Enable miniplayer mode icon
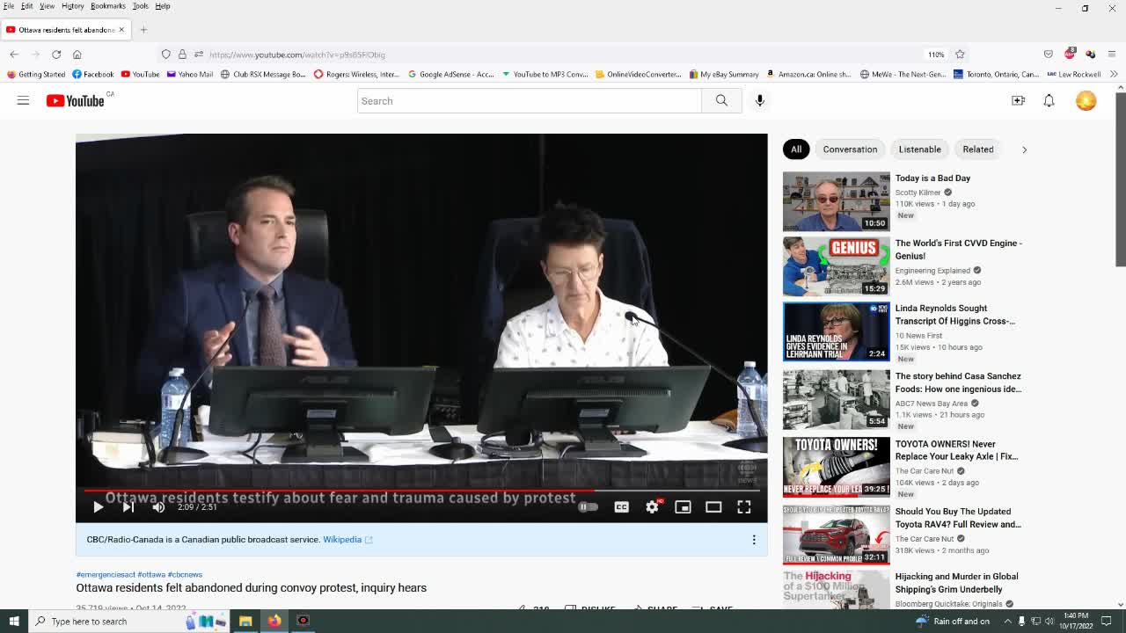1126x633 pixels. (683, 507)
